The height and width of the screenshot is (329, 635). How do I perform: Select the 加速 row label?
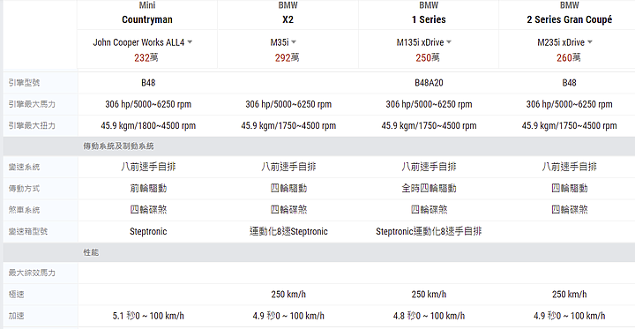[x=16, y=316]
